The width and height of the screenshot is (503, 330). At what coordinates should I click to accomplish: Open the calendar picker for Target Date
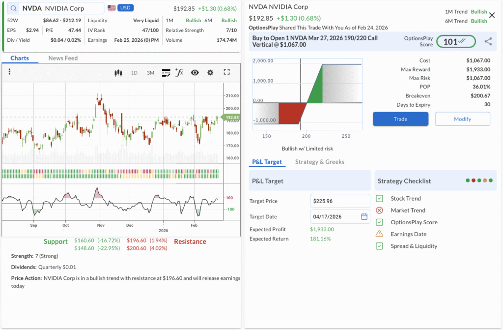[364, 216]
